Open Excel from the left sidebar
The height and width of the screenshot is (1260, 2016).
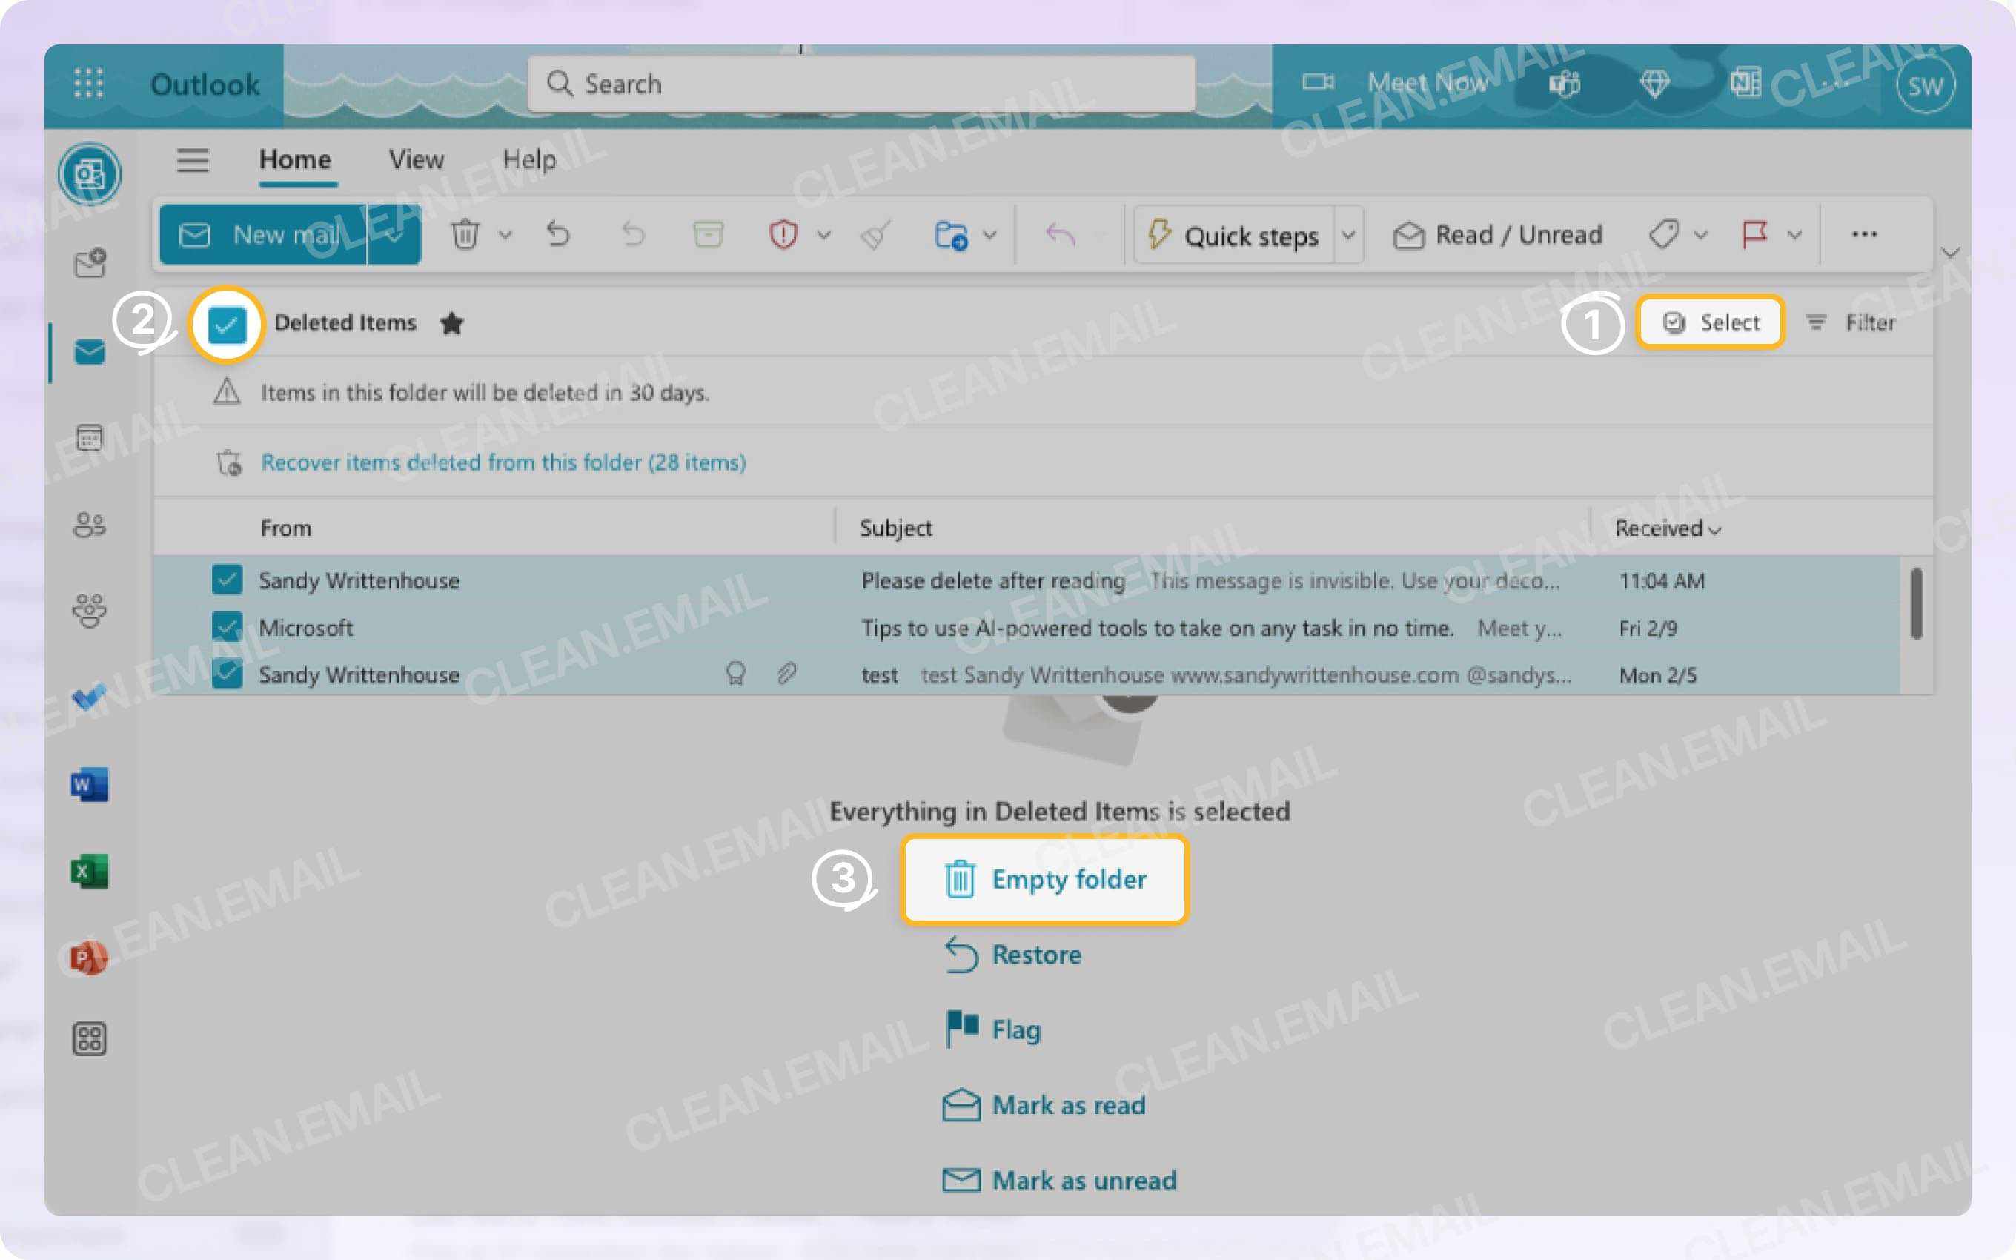(x=90, y=871)
